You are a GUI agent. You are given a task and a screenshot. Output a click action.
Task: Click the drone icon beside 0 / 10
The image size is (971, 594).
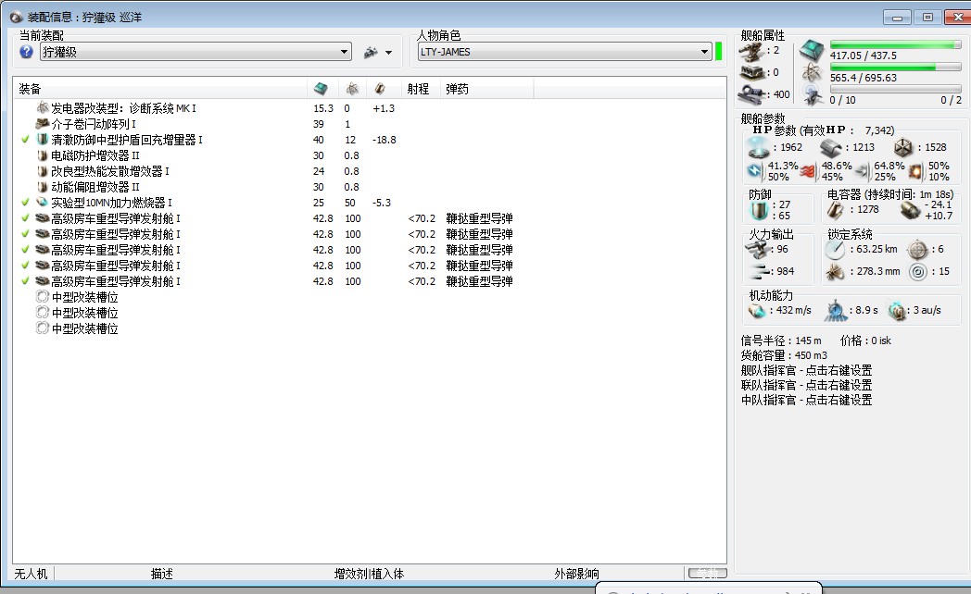(x=813, y=95)
